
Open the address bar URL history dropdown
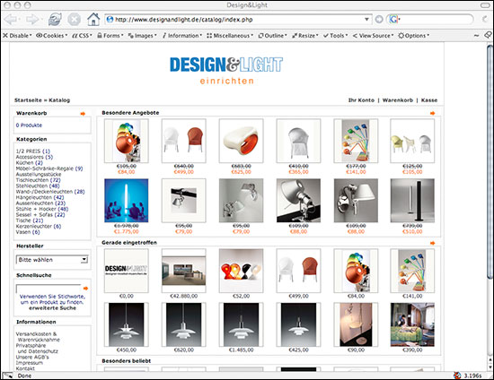366,20
